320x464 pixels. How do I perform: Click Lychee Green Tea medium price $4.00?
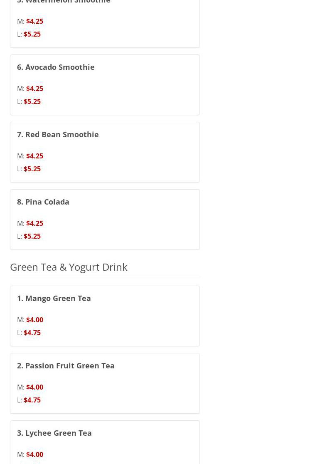tap(34, 454)
